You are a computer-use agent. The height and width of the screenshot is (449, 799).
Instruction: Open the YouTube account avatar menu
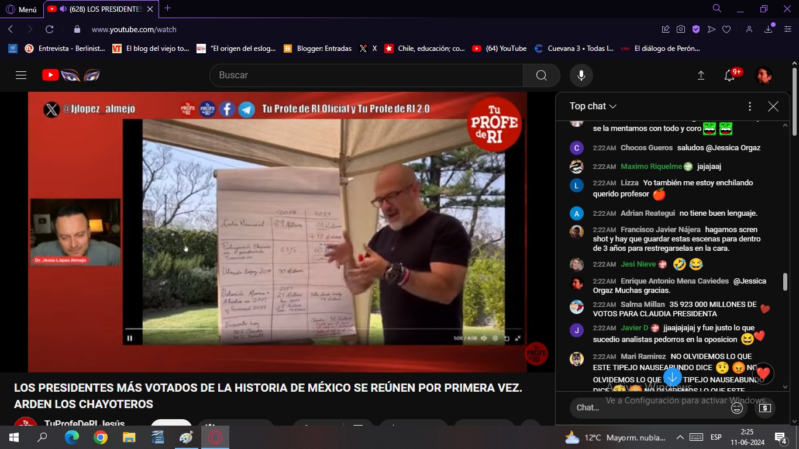point(763,75)
